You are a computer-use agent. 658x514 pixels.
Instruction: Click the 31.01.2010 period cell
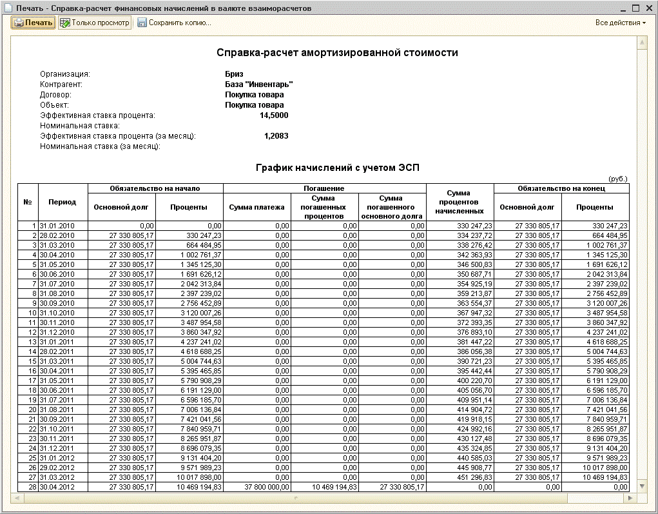tap(63, 226)
